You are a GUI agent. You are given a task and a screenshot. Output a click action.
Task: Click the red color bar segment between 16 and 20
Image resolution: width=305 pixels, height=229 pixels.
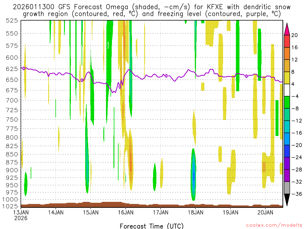click(x=287, y=41)
